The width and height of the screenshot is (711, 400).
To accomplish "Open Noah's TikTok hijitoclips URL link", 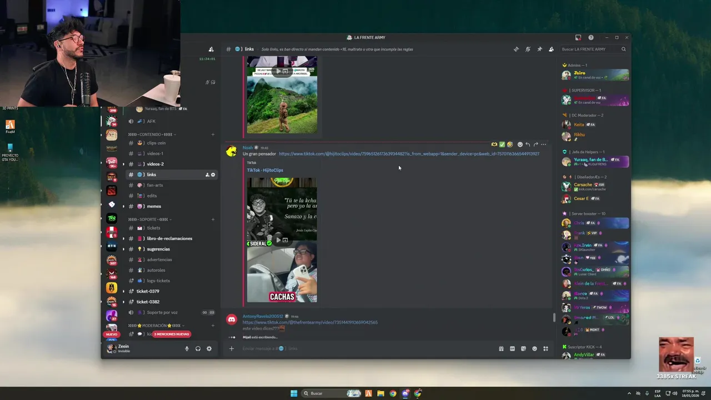I will pyautogui.click(x=409, y=154).
